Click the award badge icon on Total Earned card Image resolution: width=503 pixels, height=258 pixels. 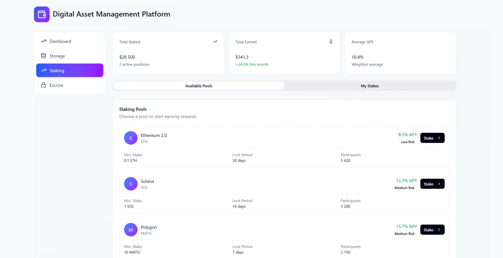point(331,41)
